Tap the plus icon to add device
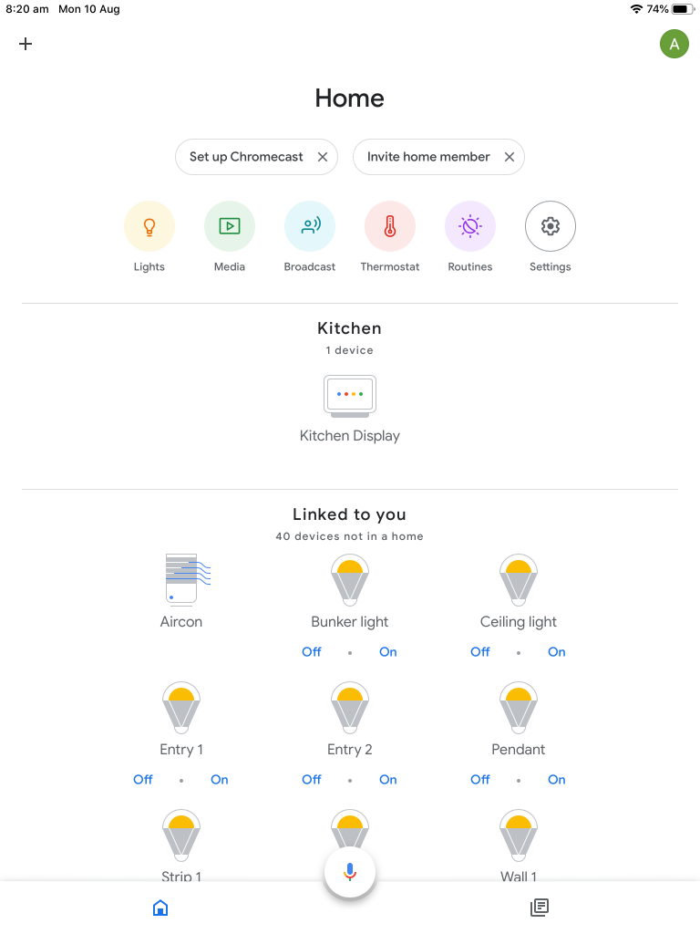 26,44
